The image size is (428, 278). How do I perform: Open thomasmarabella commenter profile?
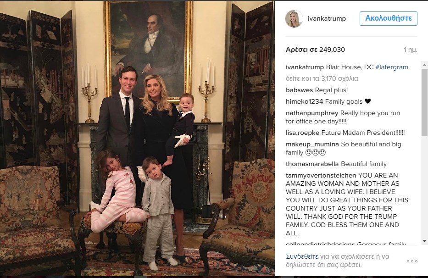tap(312, 164)
